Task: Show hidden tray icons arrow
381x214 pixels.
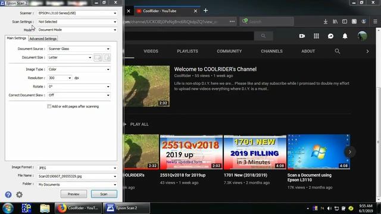Action: pos(308,209)
